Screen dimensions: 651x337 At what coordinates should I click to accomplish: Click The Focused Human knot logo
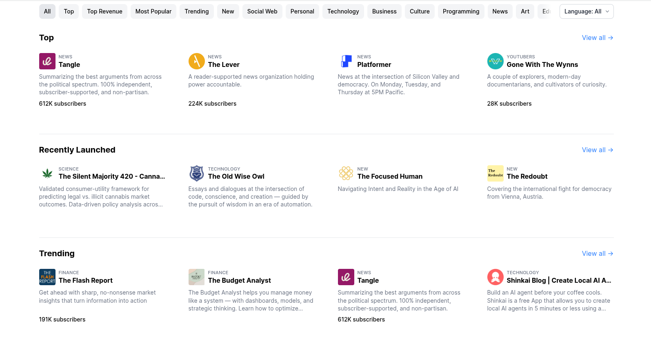tap(346, 173)
